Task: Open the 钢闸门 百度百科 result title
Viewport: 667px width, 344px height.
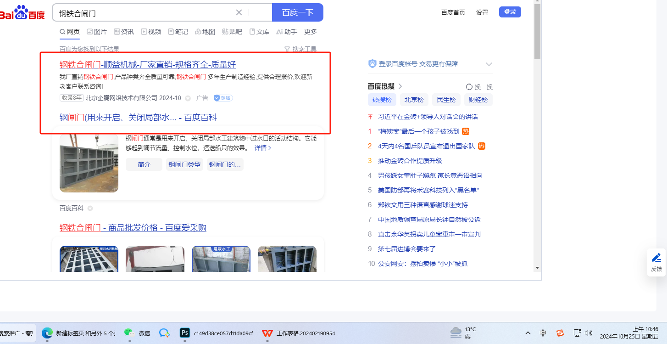Action: tap(138, 118)
